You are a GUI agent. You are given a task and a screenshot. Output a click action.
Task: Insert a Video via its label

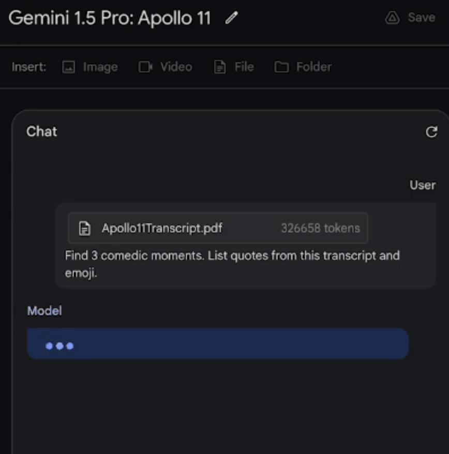(176, 67)
